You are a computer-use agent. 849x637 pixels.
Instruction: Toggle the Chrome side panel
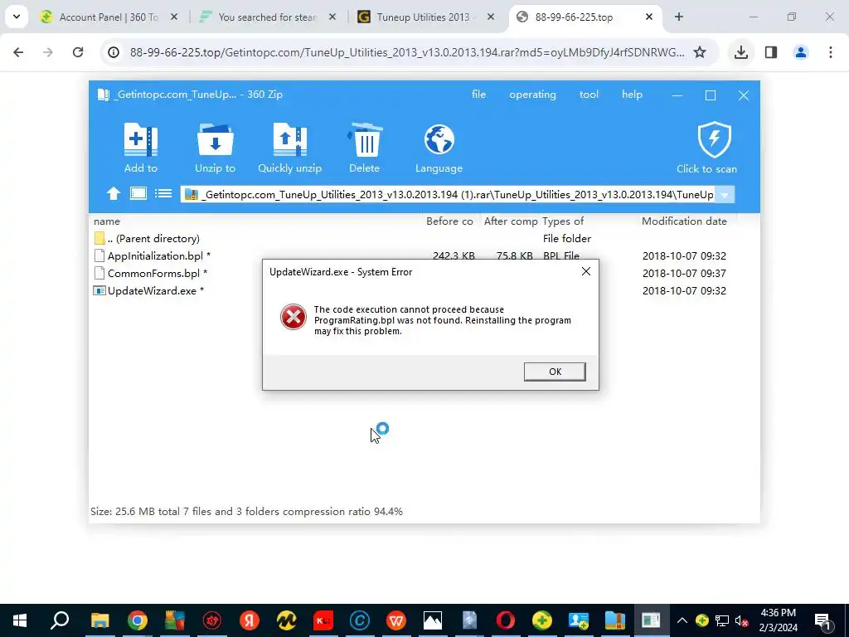771,52
